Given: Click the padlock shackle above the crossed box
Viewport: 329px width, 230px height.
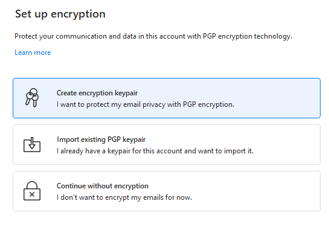Looking at the screenshot, I should [x=32, y=185].
